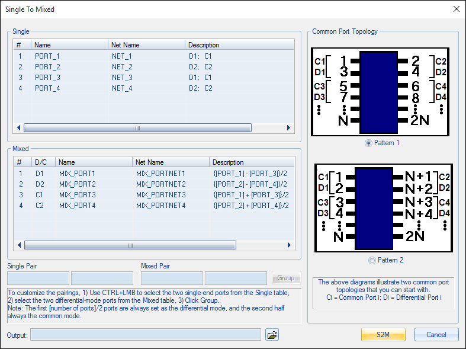This screenshot has width=466, height=349.
Task: Click the Pattern 2 topology diagram
Action: point(383,209)
